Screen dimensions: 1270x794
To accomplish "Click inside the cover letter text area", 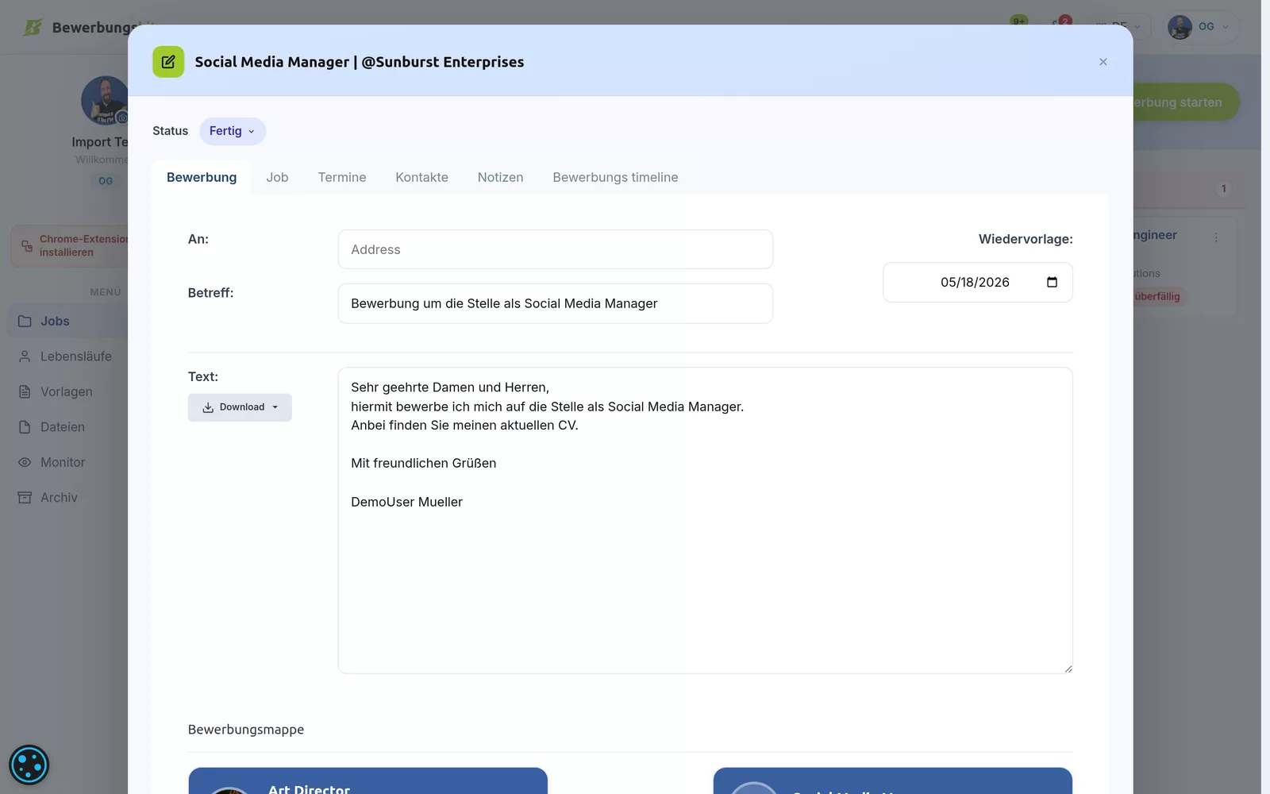I will coord(705,520).
